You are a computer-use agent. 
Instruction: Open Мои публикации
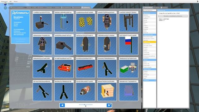(x=19, y=35)
